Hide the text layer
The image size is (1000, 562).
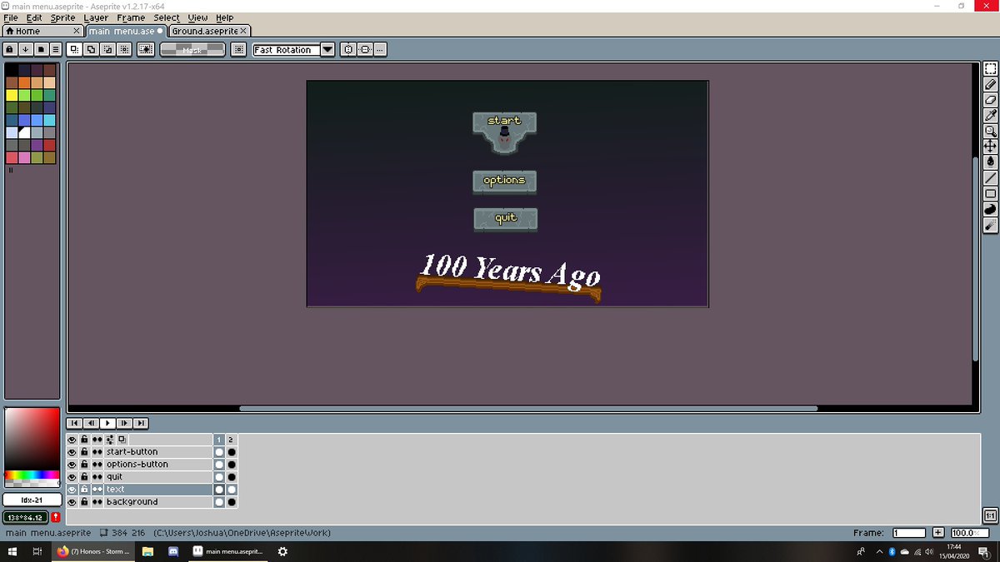(72, 490)
